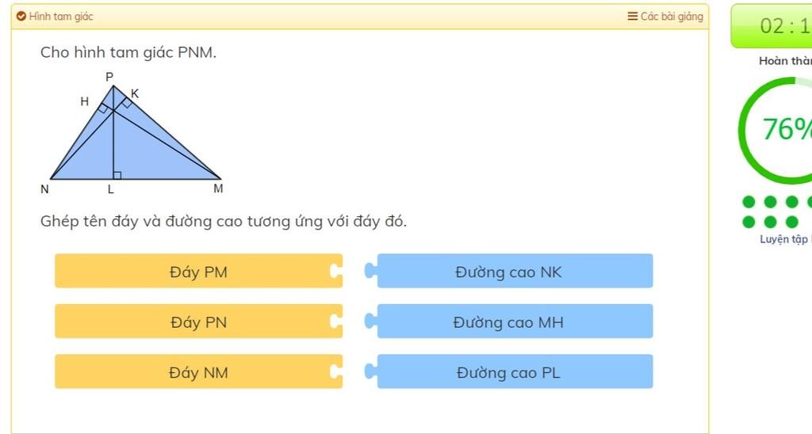Click the checkmark icon beside Hình tam giác
This screenshot has height=434, width=812.
21,16
